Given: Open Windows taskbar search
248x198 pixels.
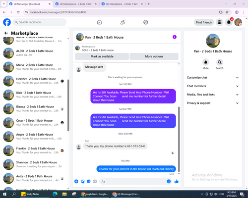Looking at the screenshot, I should pos(14,194).
